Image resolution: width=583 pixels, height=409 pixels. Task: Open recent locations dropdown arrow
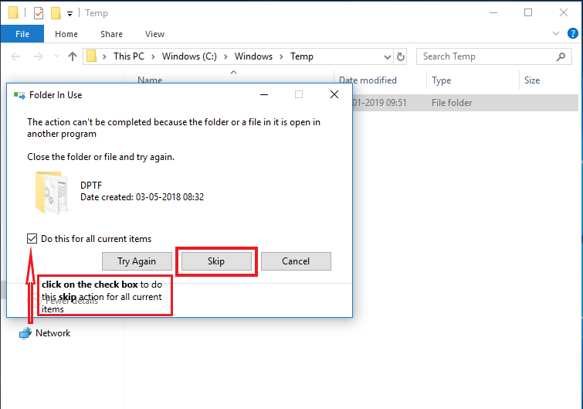click(56, 56)
